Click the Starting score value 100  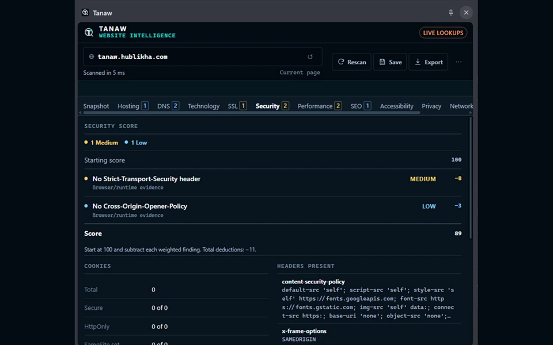(456, 160)
